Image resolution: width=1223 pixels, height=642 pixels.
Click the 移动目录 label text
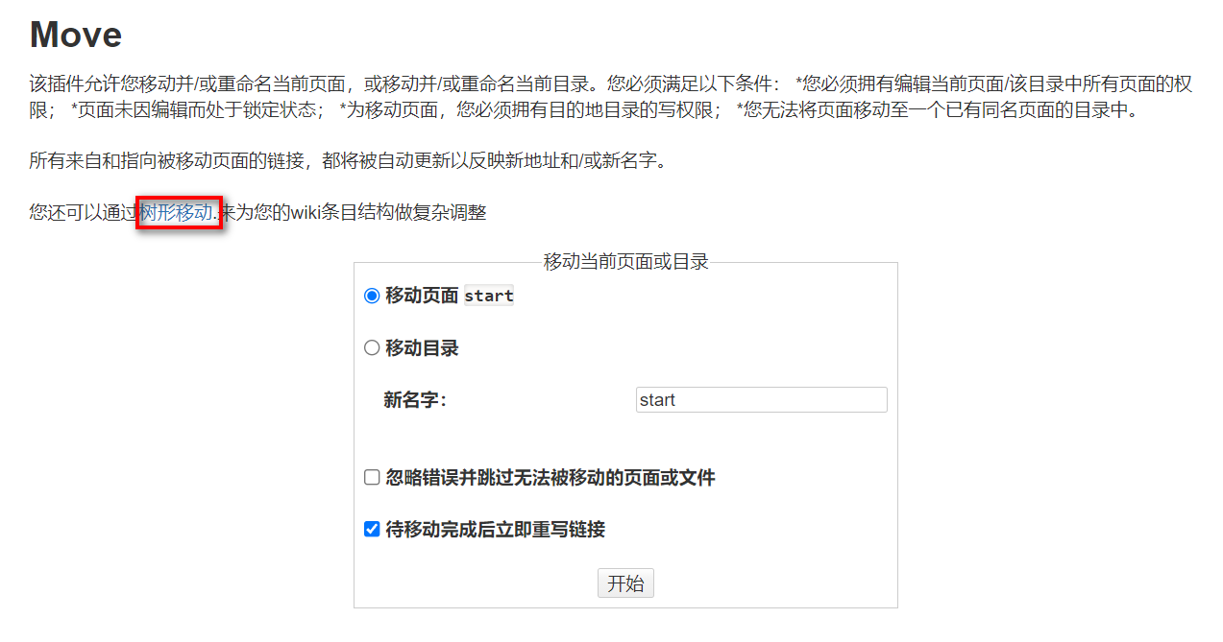[x=417, y=348]
